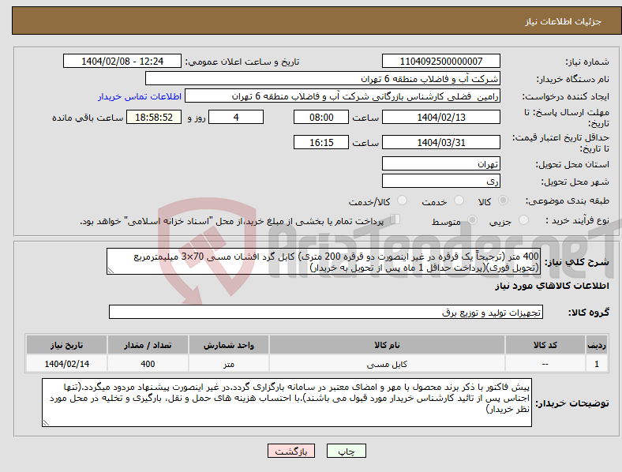This screenshot has height=472, width=622.
Task: Select the خدمت radio button
Action: pos(459,200)
